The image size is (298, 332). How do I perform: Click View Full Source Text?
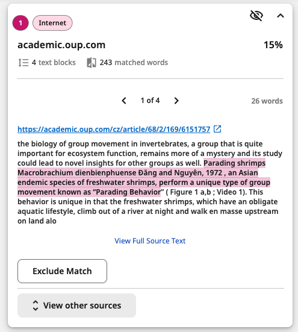coord(150,241)
